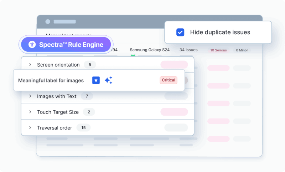Viewport: 285px width, 172px height.
Task: Click the pink severity pill in Touch Target Size row
Action: point(174,112)
